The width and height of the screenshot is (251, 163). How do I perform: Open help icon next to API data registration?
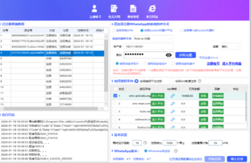coord(199,81)
